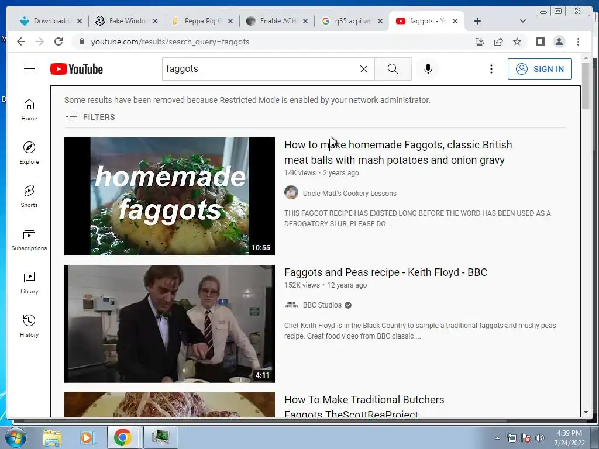This screenshot has width=599, height=449.
Task: Close the Peppa Pig tab
Action: [x=230, y=21]
